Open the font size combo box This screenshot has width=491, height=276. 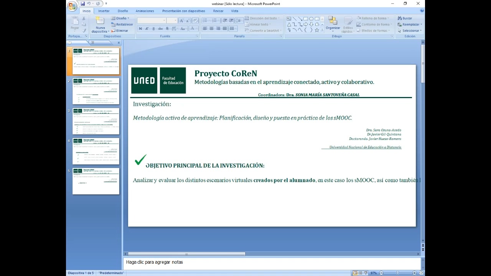[x=172, y=20]
